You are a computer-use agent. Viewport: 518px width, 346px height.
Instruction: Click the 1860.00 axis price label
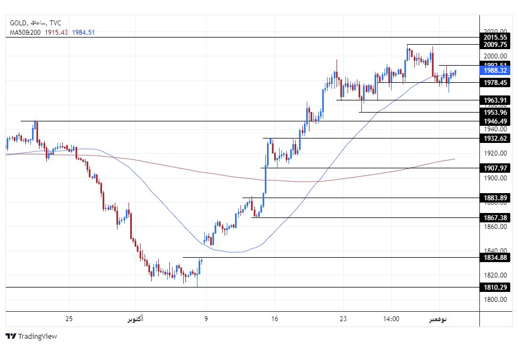click(495, 227)
